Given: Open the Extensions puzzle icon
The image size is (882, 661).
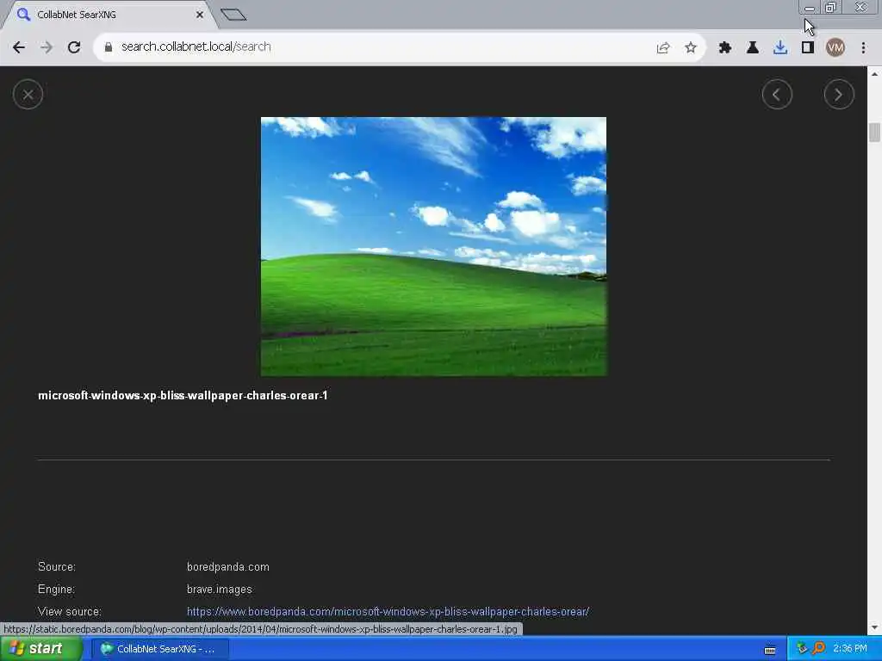Looking at the screenshot, I should pyautogui.click(x=725, y=48).
